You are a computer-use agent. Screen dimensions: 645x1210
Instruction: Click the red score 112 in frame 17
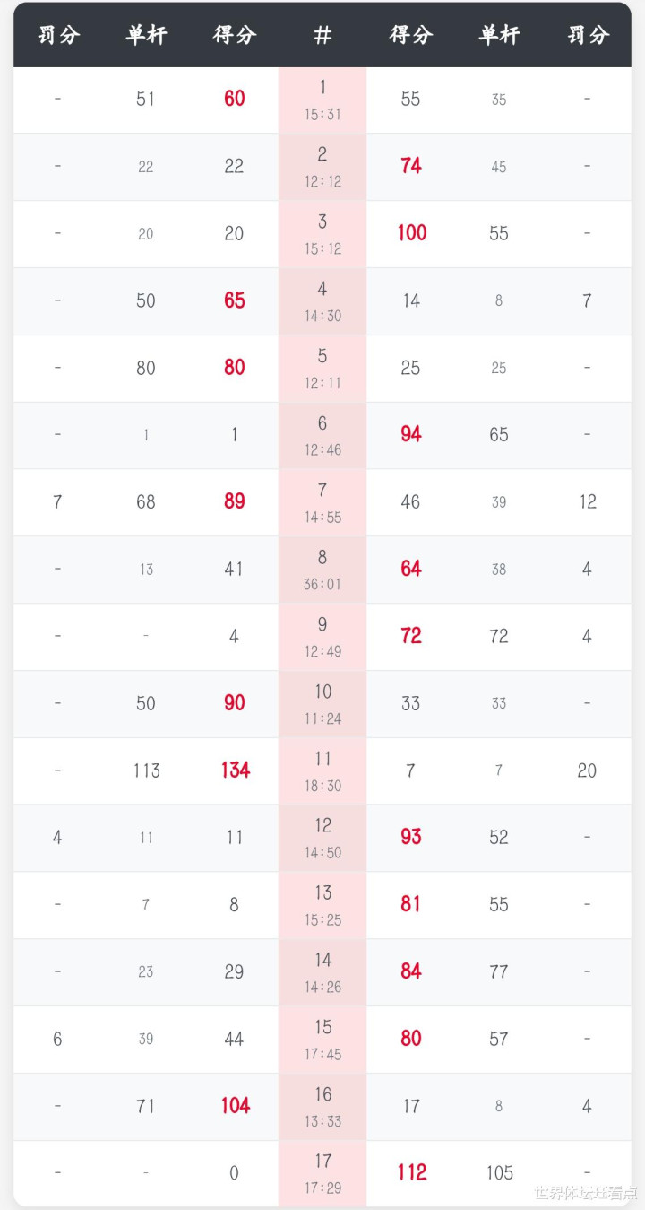(x=411, y=1172)
